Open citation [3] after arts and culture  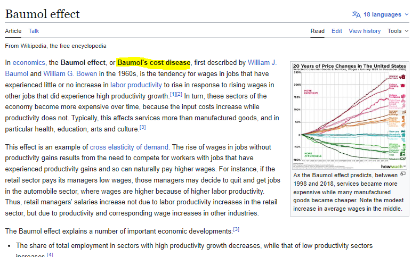point(143,127)
